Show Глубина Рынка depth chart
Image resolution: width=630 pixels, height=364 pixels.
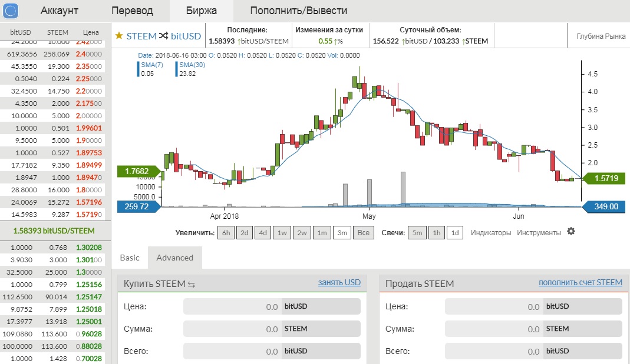coord(601,36)
